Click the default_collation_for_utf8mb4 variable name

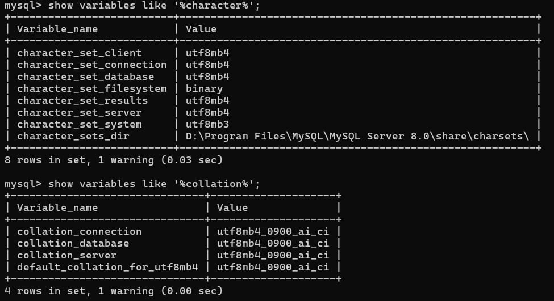click(107, 267)
